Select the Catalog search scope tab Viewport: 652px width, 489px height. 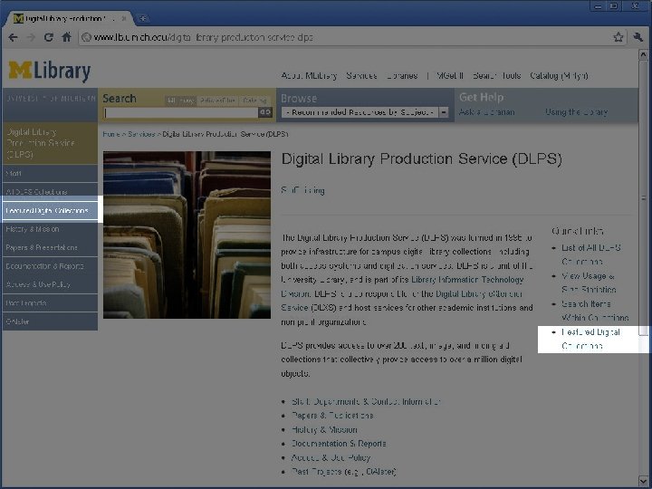point(254,101)
